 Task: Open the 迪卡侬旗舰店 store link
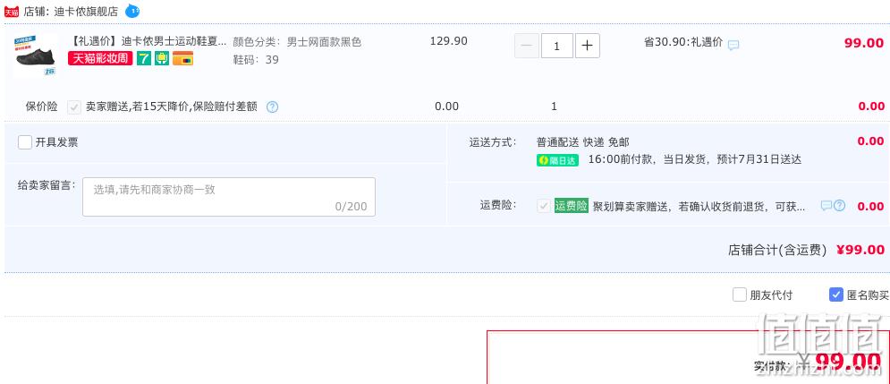tap(86, 12)
